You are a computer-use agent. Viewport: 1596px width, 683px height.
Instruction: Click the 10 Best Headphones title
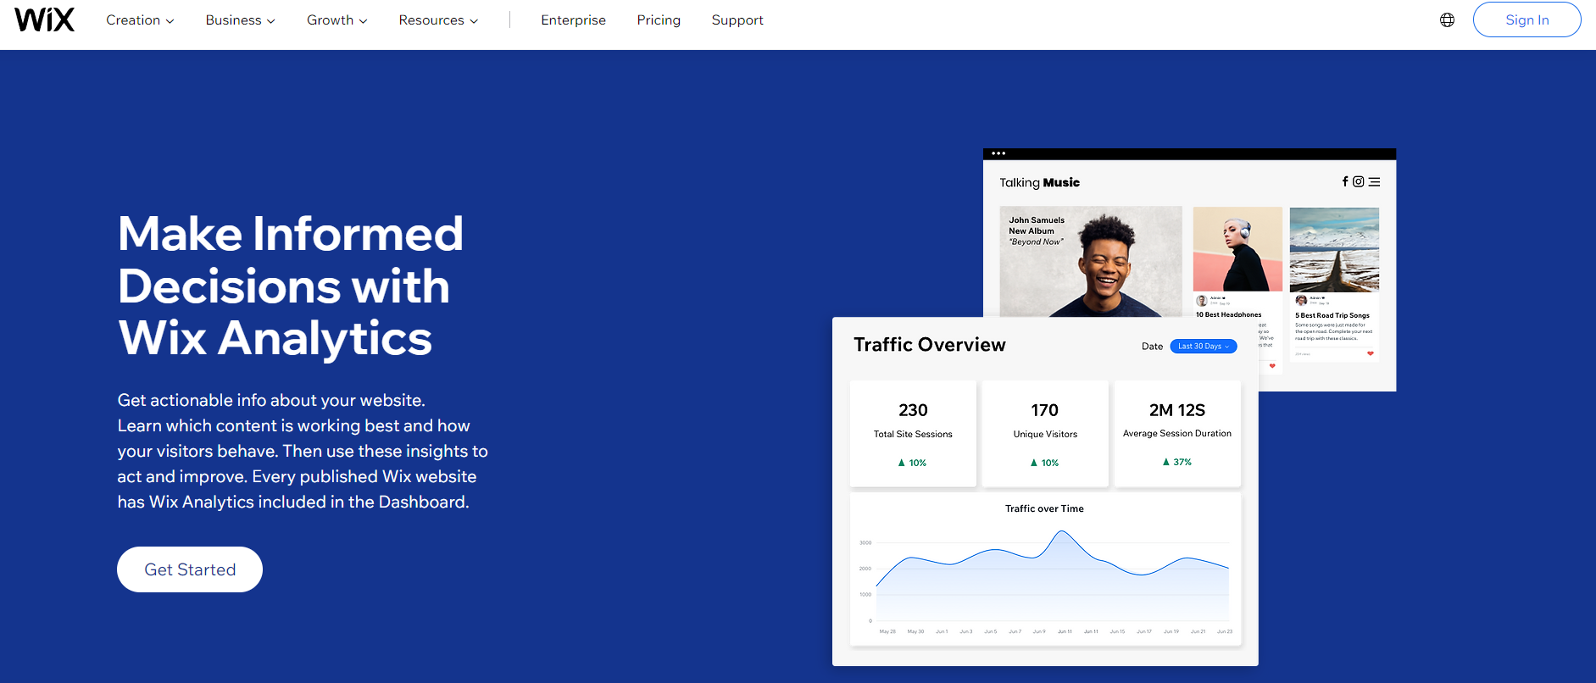1228,314
